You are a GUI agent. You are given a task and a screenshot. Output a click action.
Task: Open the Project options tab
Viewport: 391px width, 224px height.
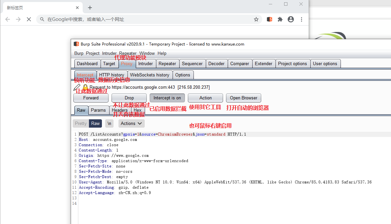[x=292, y=64]
